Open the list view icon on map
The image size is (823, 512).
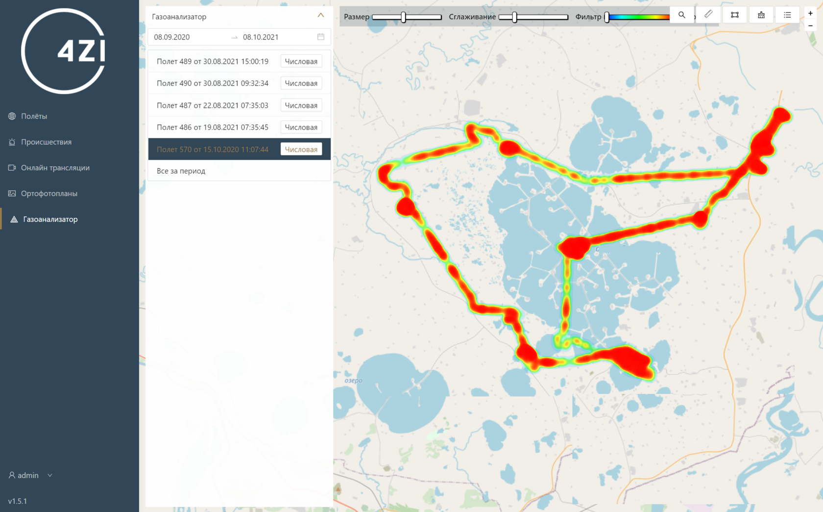(787, 15)
